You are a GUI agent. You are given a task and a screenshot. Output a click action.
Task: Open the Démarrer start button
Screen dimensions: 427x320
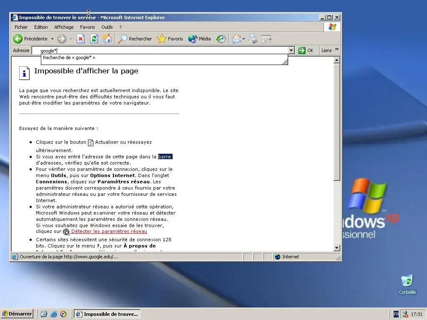pos(17,314)
